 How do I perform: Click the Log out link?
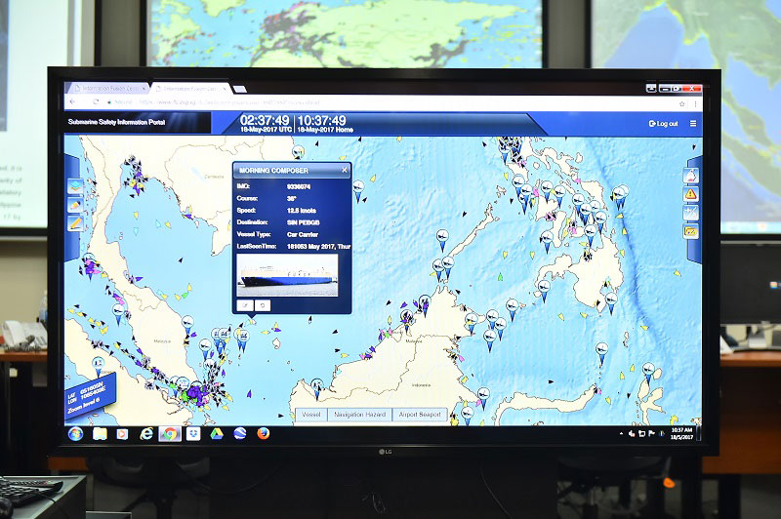(x=664, y=124)
